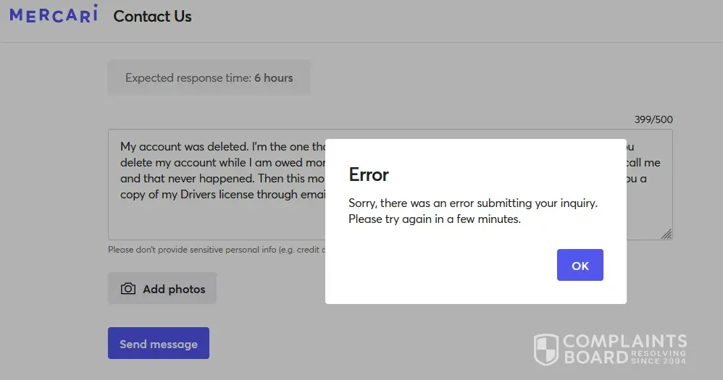The image size is (723, 380).
Task: Submit with the Send message button
Action: 159,344
